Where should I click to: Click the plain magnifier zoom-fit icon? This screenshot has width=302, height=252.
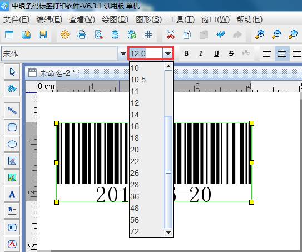pyautogui.click(x=293, y=35)
